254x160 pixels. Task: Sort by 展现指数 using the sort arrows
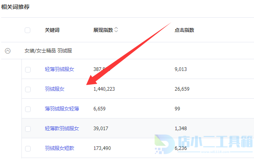pos(116,30)
